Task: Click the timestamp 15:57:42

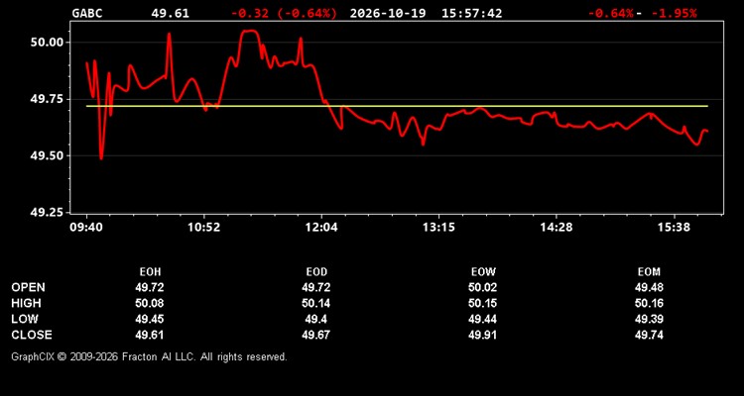Action: point(471,13)
